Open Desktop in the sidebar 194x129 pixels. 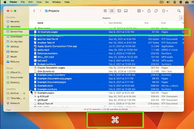tap(13, 82)
